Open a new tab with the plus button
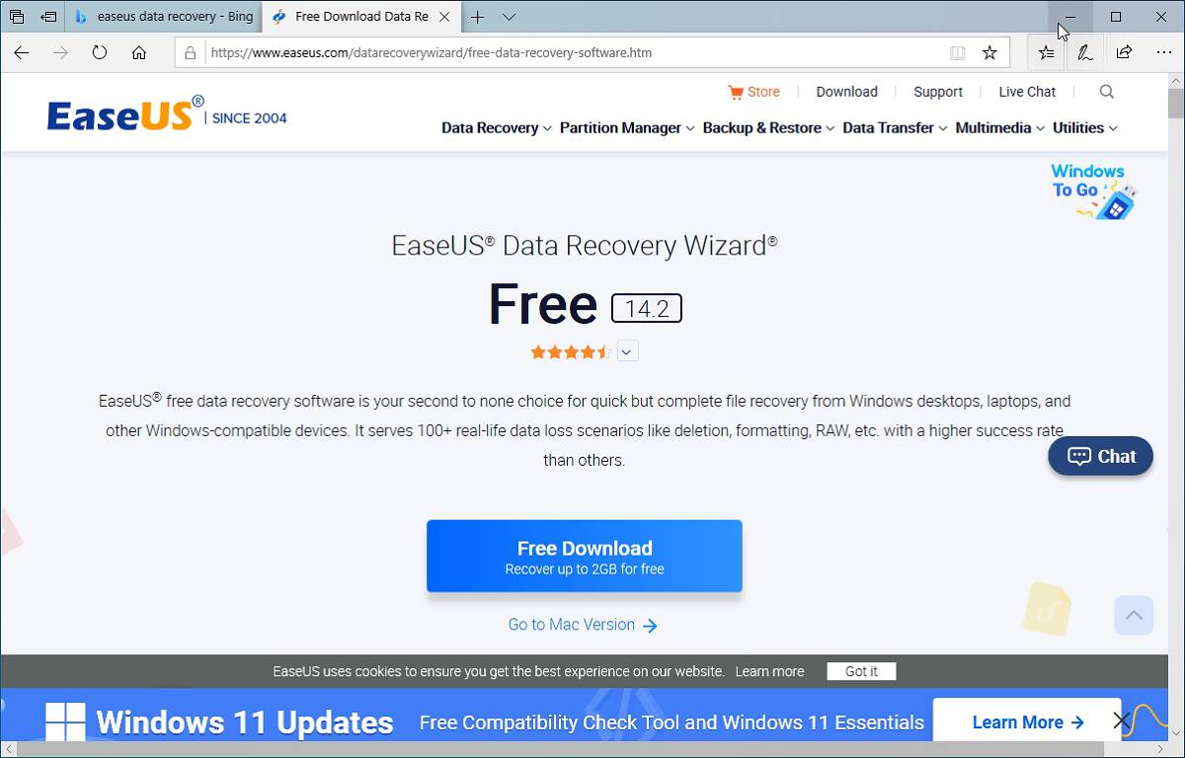Viewport: 1185px width, 758px height. (x=478, y=17)
